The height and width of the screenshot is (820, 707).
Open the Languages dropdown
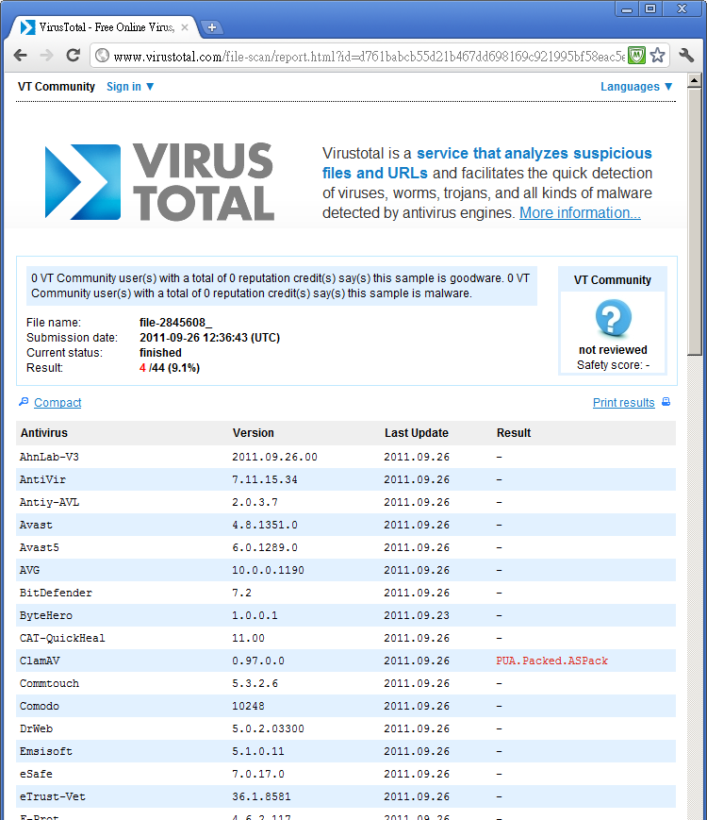(x=636, y=87)
